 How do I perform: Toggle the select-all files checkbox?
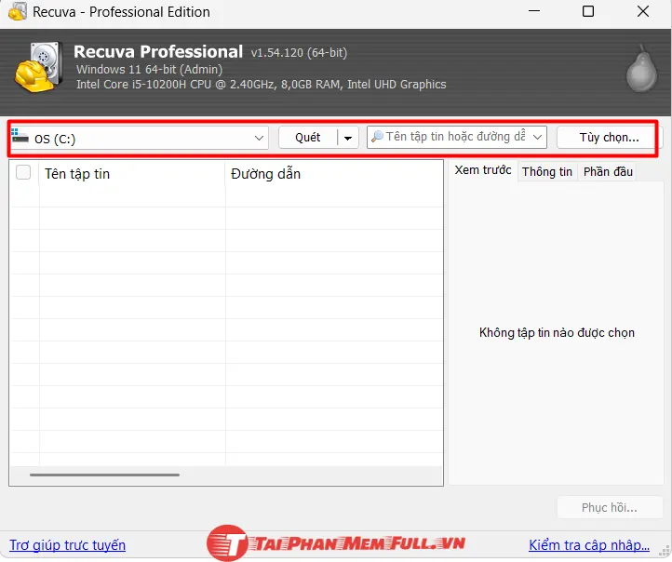23,173
